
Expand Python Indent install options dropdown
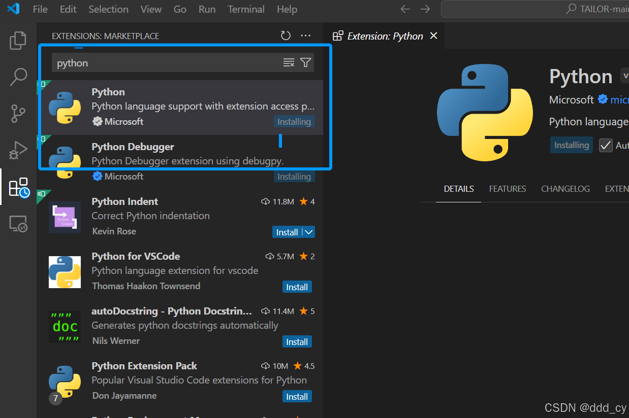tap(309, 232)
